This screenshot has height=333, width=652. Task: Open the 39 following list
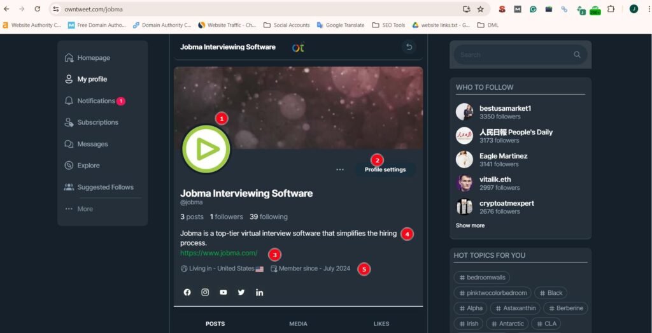click(x=269, y=216)
